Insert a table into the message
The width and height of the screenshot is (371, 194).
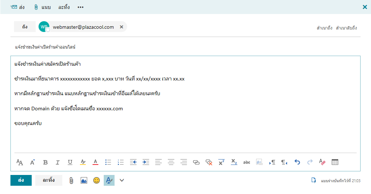[x=335, y=162]
